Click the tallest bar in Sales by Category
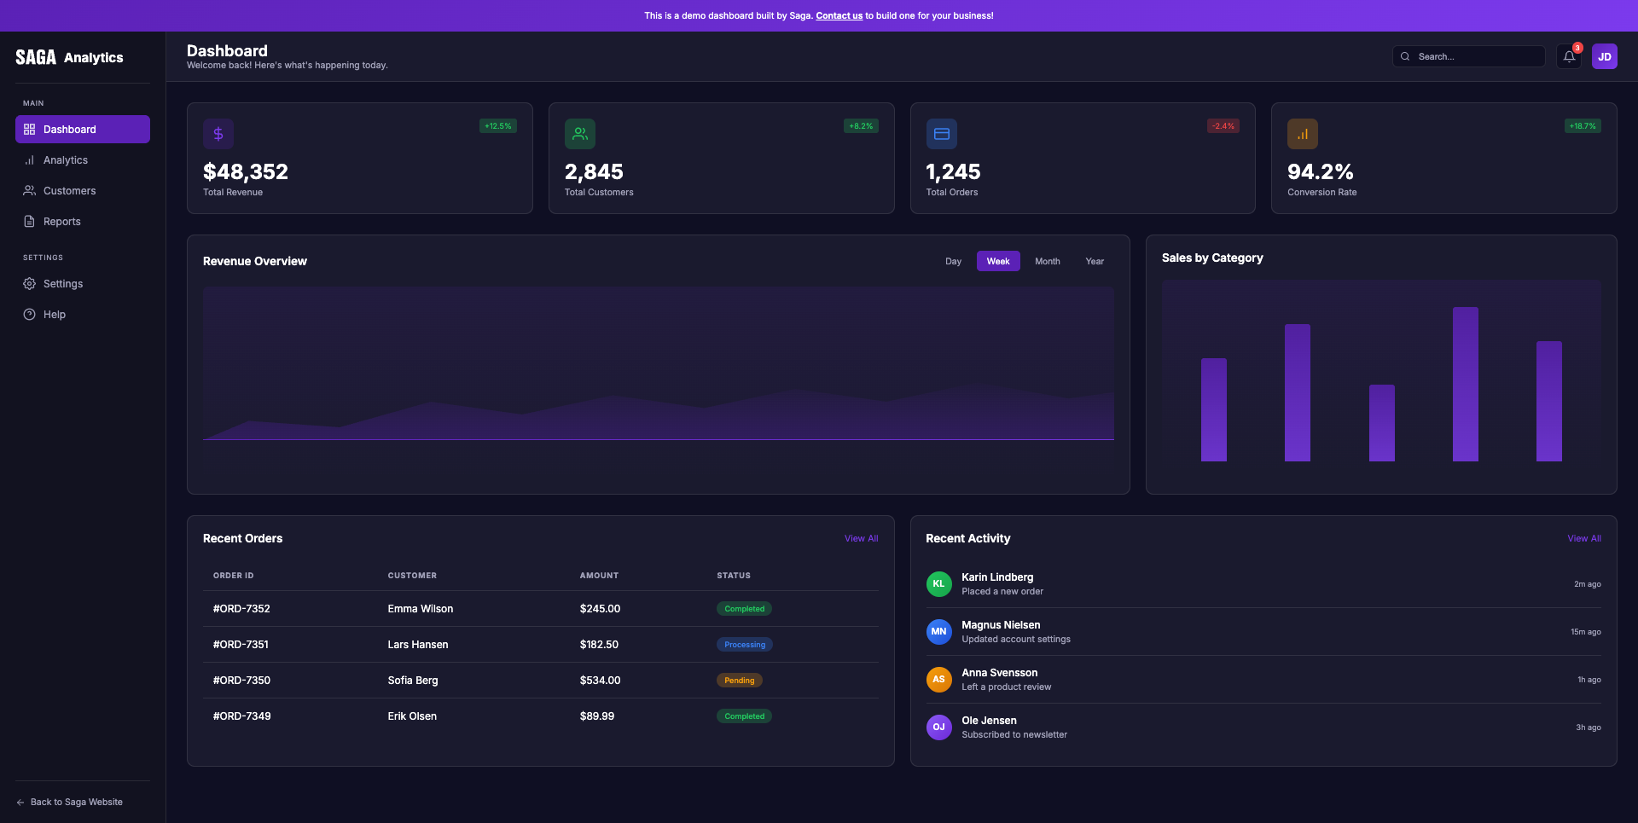Screen dimensions: 1638x823 click(x=1467, y=384)
